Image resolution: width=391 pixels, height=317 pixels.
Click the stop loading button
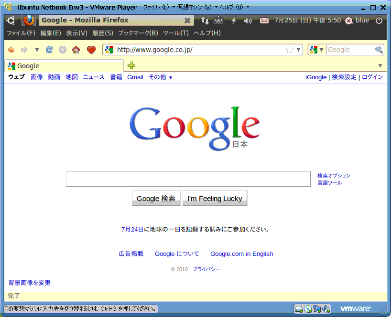[x=63, y=50]
